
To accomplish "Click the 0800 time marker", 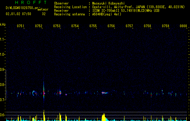I will point(183,26).
